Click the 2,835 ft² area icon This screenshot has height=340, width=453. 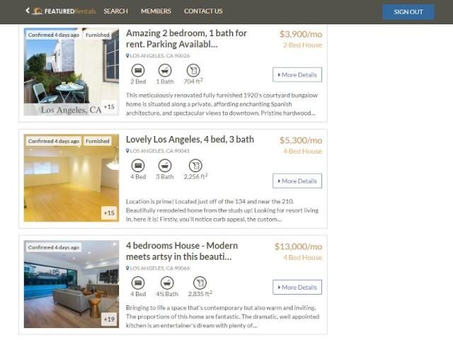(x=200, y=283)
